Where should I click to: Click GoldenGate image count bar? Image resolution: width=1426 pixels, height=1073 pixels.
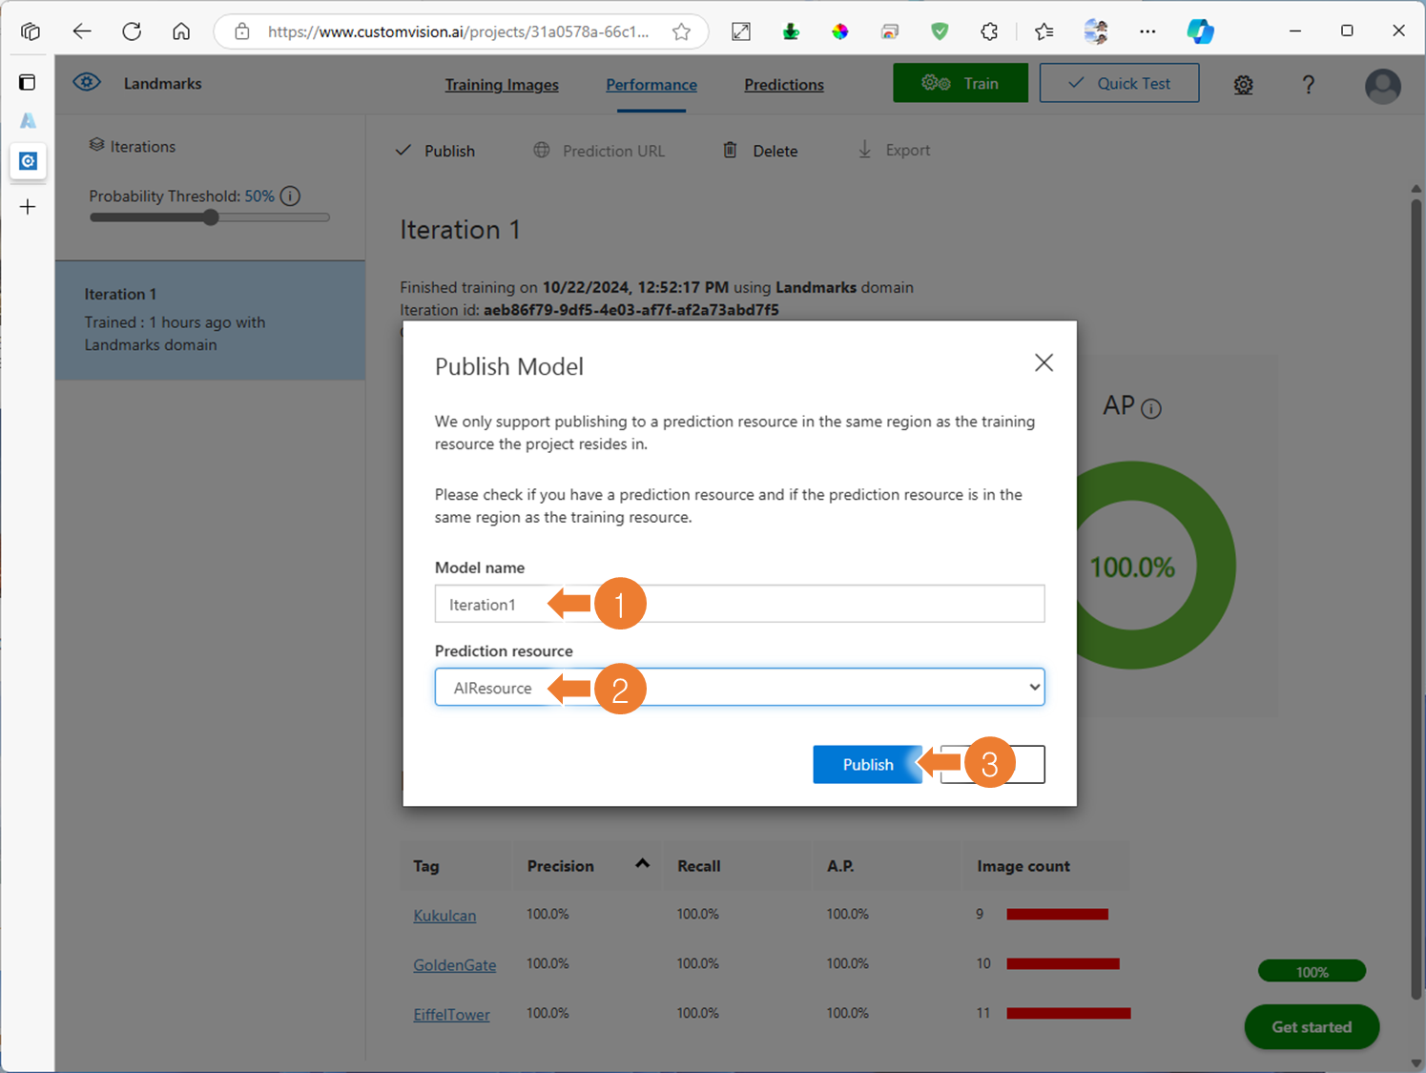coord(1063,964)
